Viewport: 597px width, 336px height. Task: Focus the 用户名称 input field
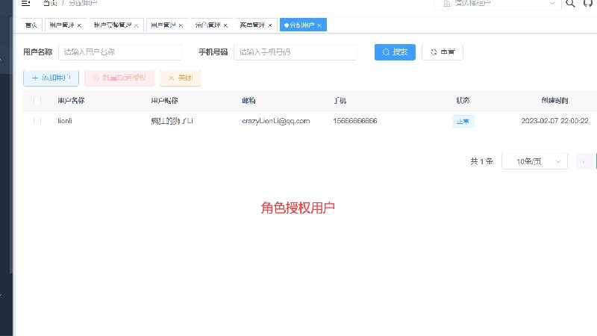point(120,52)
